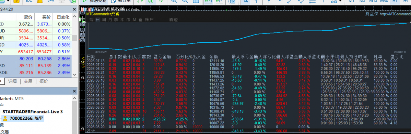Select the trendline drawing tool
The image size is (411, 134).
point(289,1)
